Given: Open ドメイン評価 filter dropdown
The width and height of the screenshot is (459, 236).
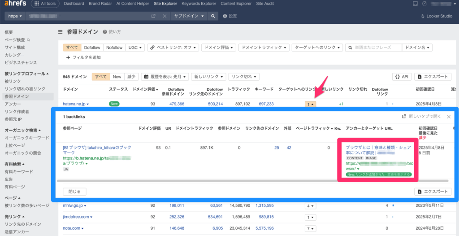Looking at the screenshot, I should pos(219,48).
